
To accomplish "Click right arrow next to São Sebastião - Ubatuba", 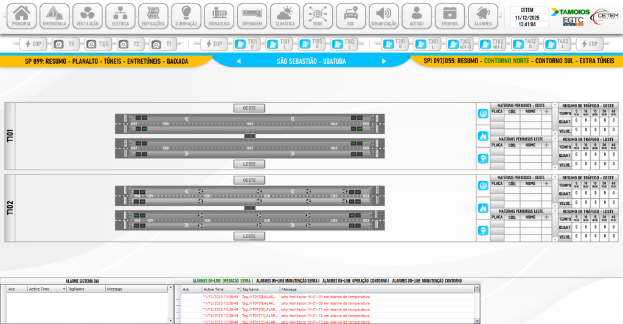I will tap(384, 61).
